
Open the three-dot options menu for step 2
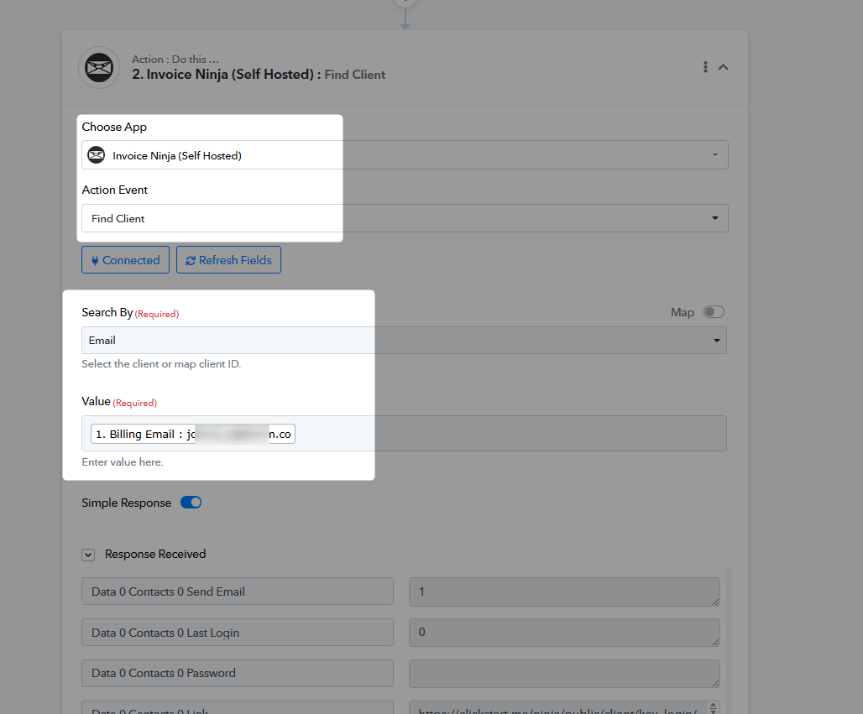click(x=705, y=67)
